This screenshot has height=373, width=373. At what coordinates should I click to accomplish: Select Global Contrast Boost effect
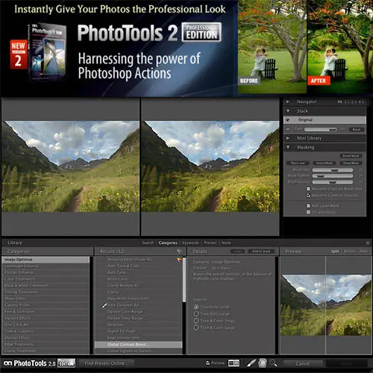(139, 345)
